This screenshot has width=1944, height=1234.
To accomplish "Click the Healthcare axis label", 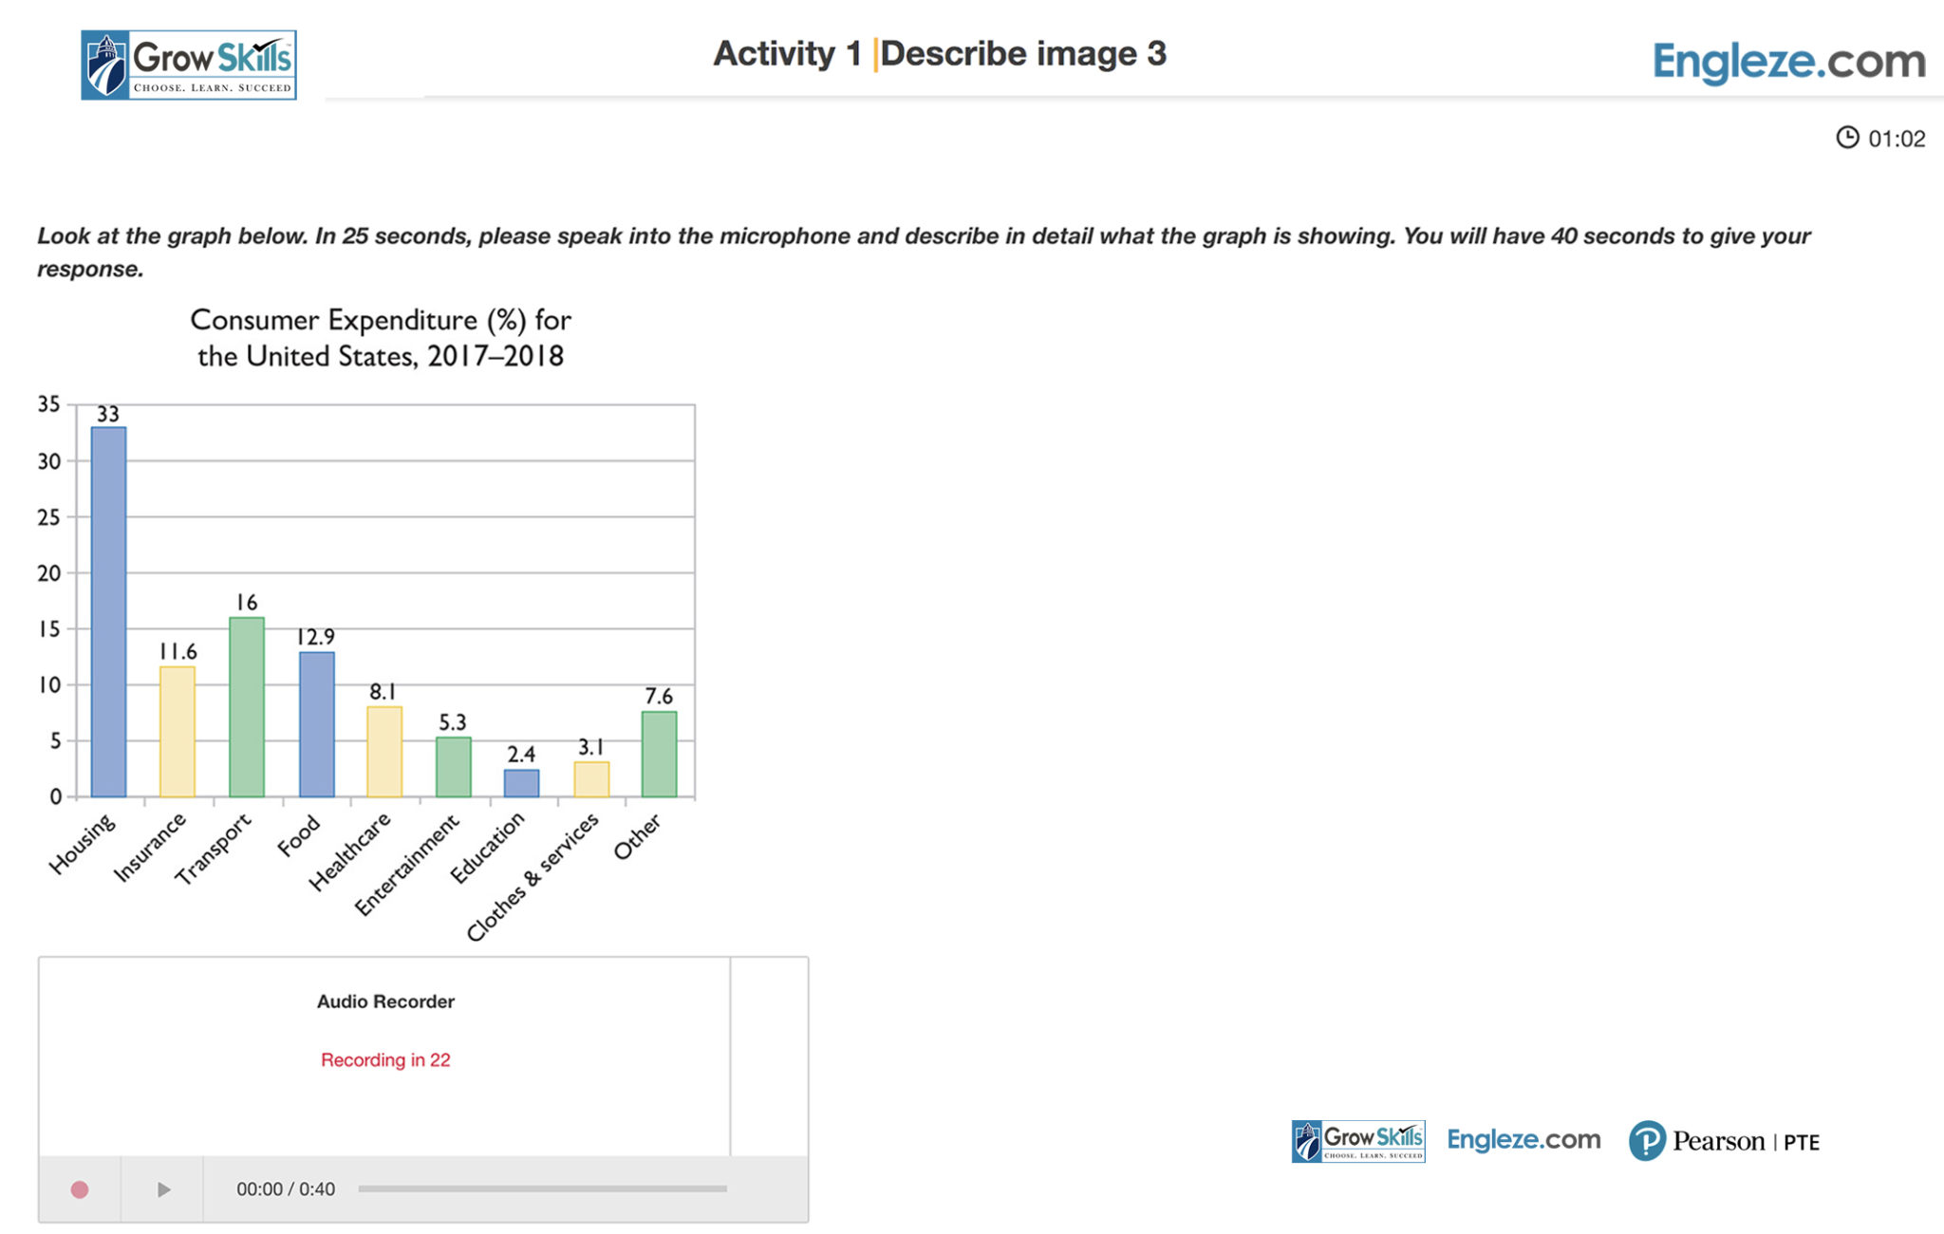I will click(x=349, y=851).
